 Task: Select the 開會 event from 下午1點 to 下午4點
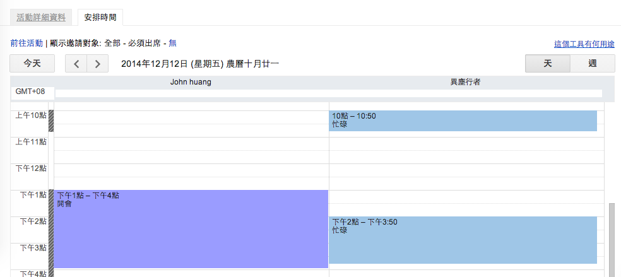coord(191,228)
